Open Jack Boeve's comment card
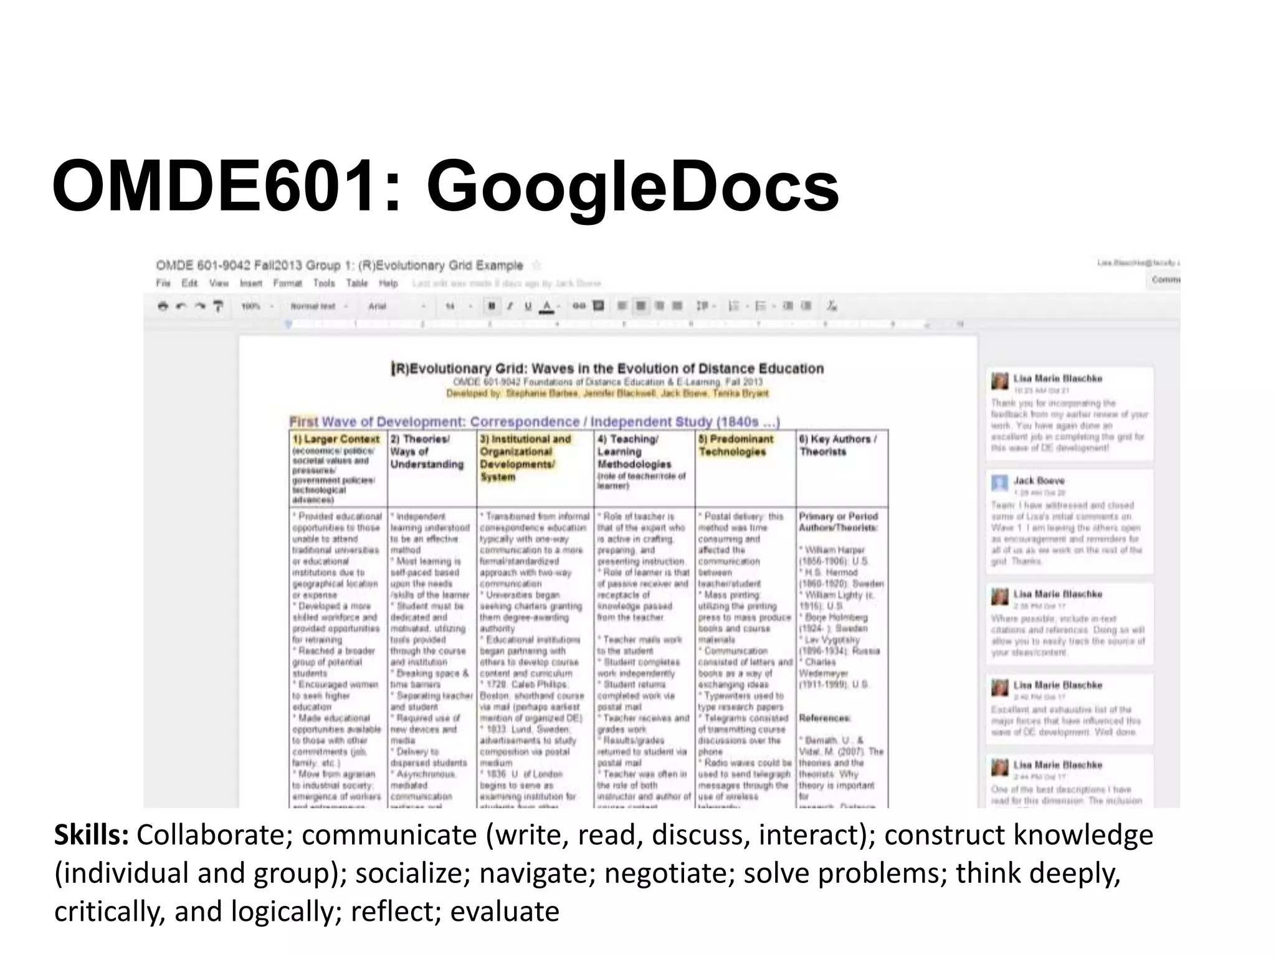The width and height of the screenshot is (1276, 957). [1069, 521]
